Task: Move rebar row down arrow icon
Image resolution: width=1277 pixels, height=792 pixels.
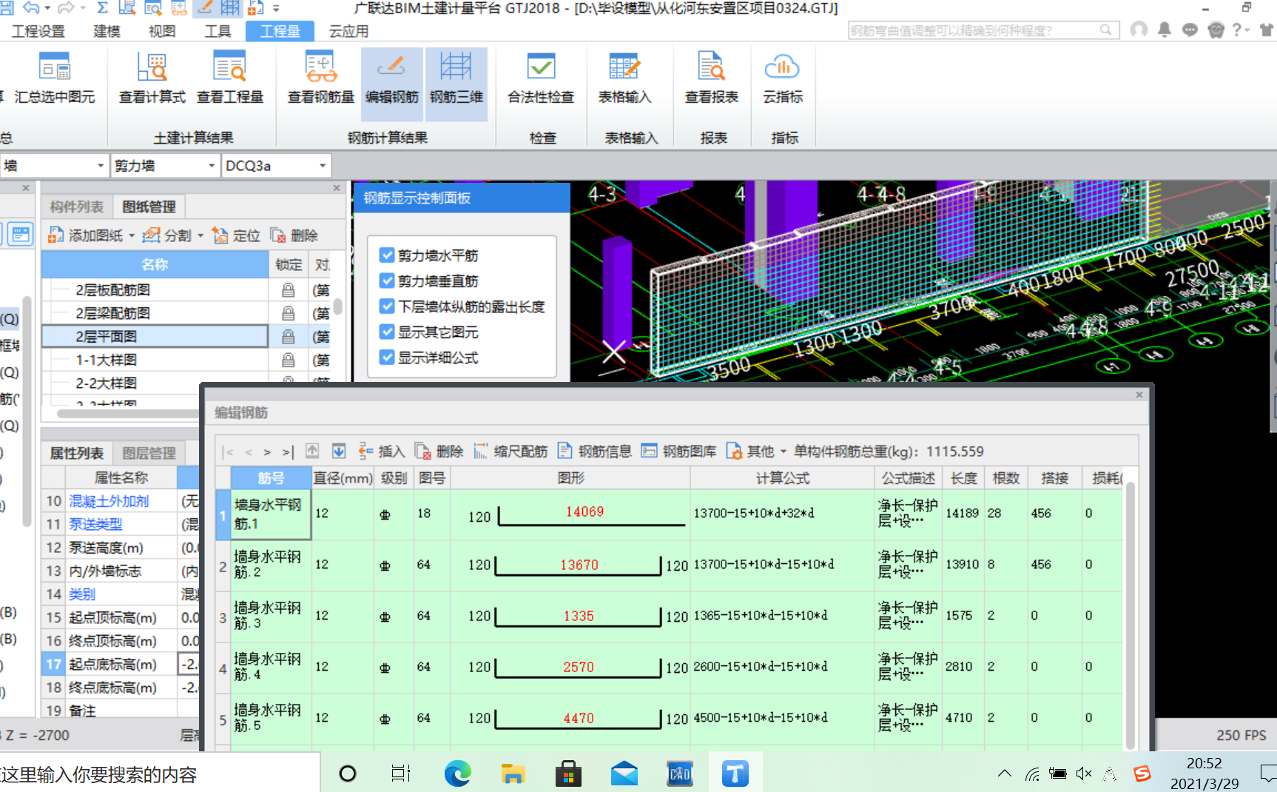Action: (x=339, y=451)
